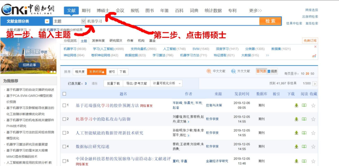Download article 2 机器学习中的隐私攻击与防御
339x166 pixels.
[x=296, y=119]
